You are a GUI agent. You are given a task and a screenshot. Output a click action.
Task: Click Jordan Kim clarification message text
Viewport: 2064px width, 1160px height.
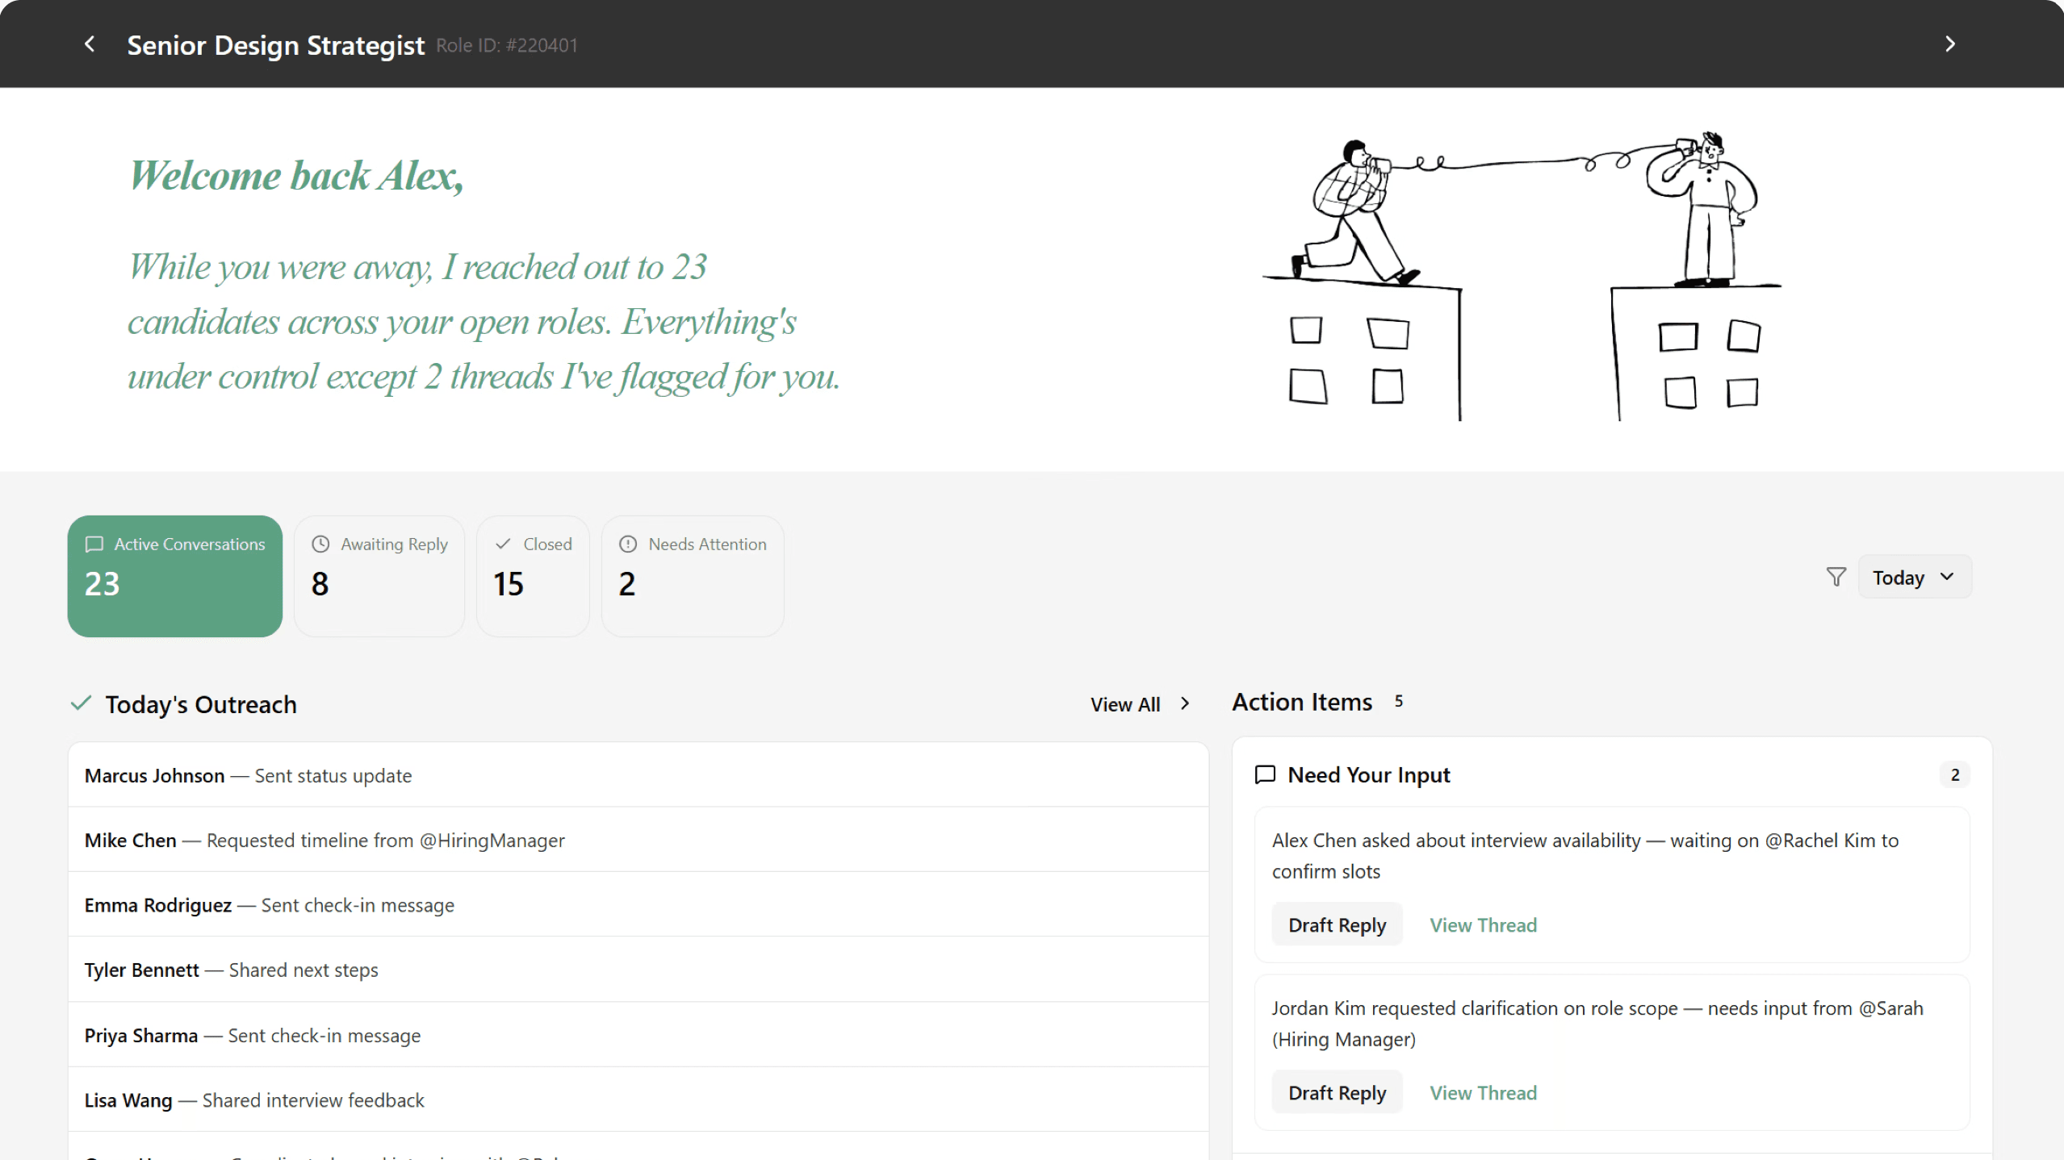click(1597, 1023)
